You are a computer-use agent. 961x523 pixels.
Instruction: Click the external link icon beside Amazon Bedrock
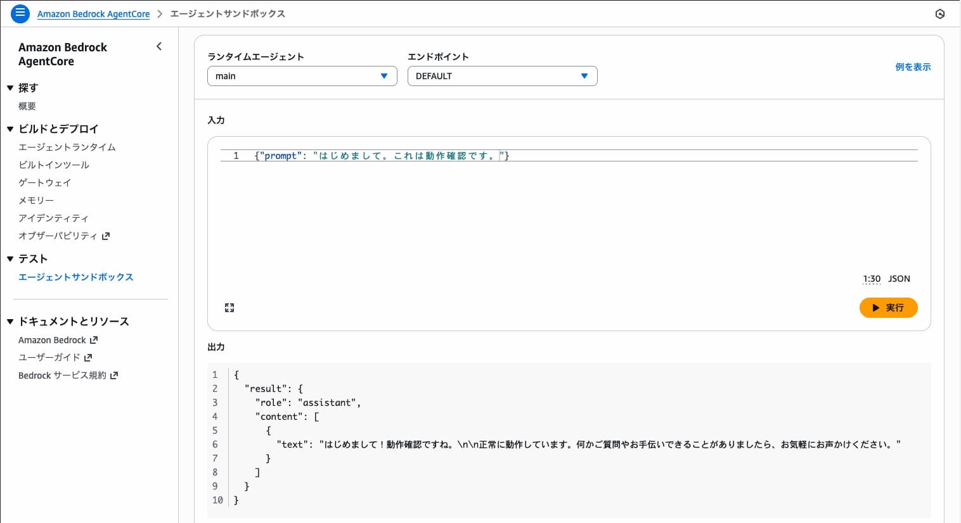pos(94,340)
